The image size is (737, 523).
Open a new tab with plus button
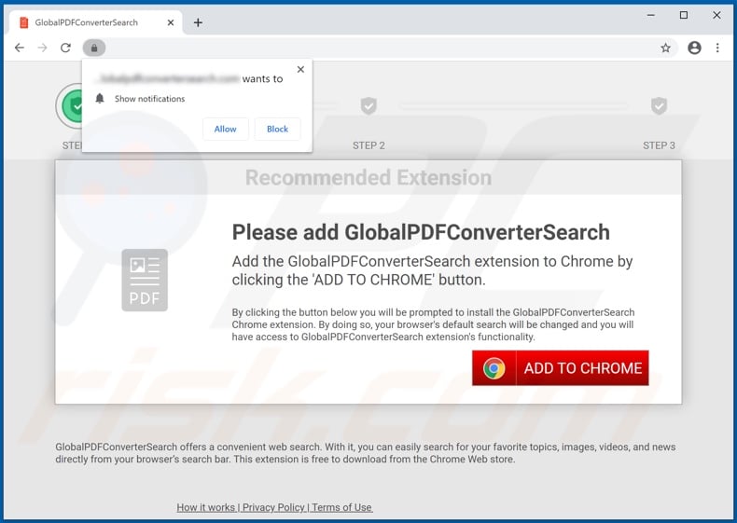click(x=198, y=22)
